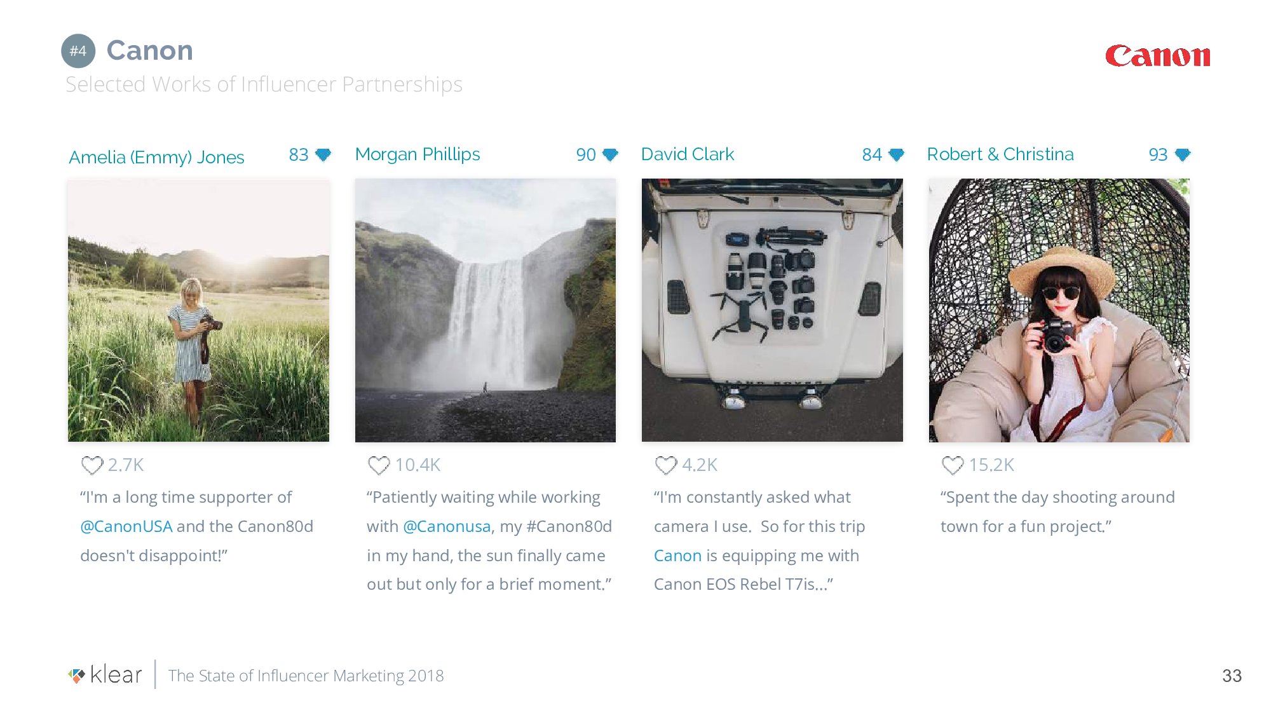The image size is (1271, 715).
Task: Open Amelia (Emmy) Jones profile name
Action: [156, 157]
